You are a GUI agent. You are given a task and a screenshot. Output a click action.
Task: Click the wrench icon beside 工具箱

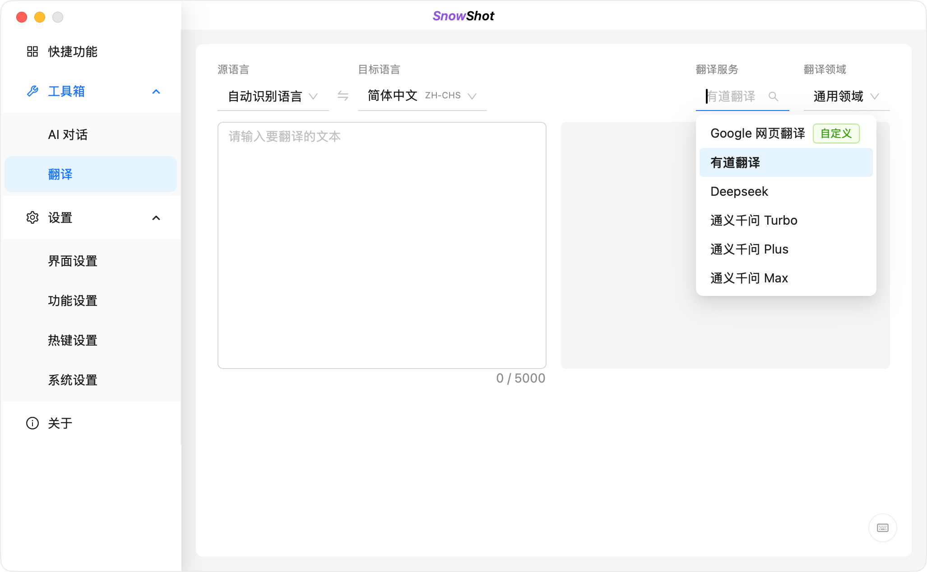tap(32, 91)
